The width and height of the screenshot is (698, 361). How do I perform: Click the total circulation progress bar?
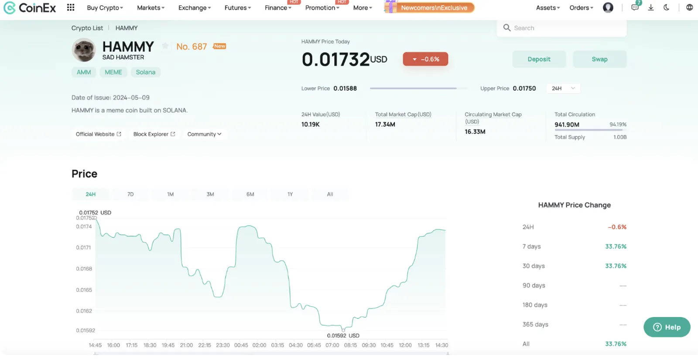tap(590, 130)
